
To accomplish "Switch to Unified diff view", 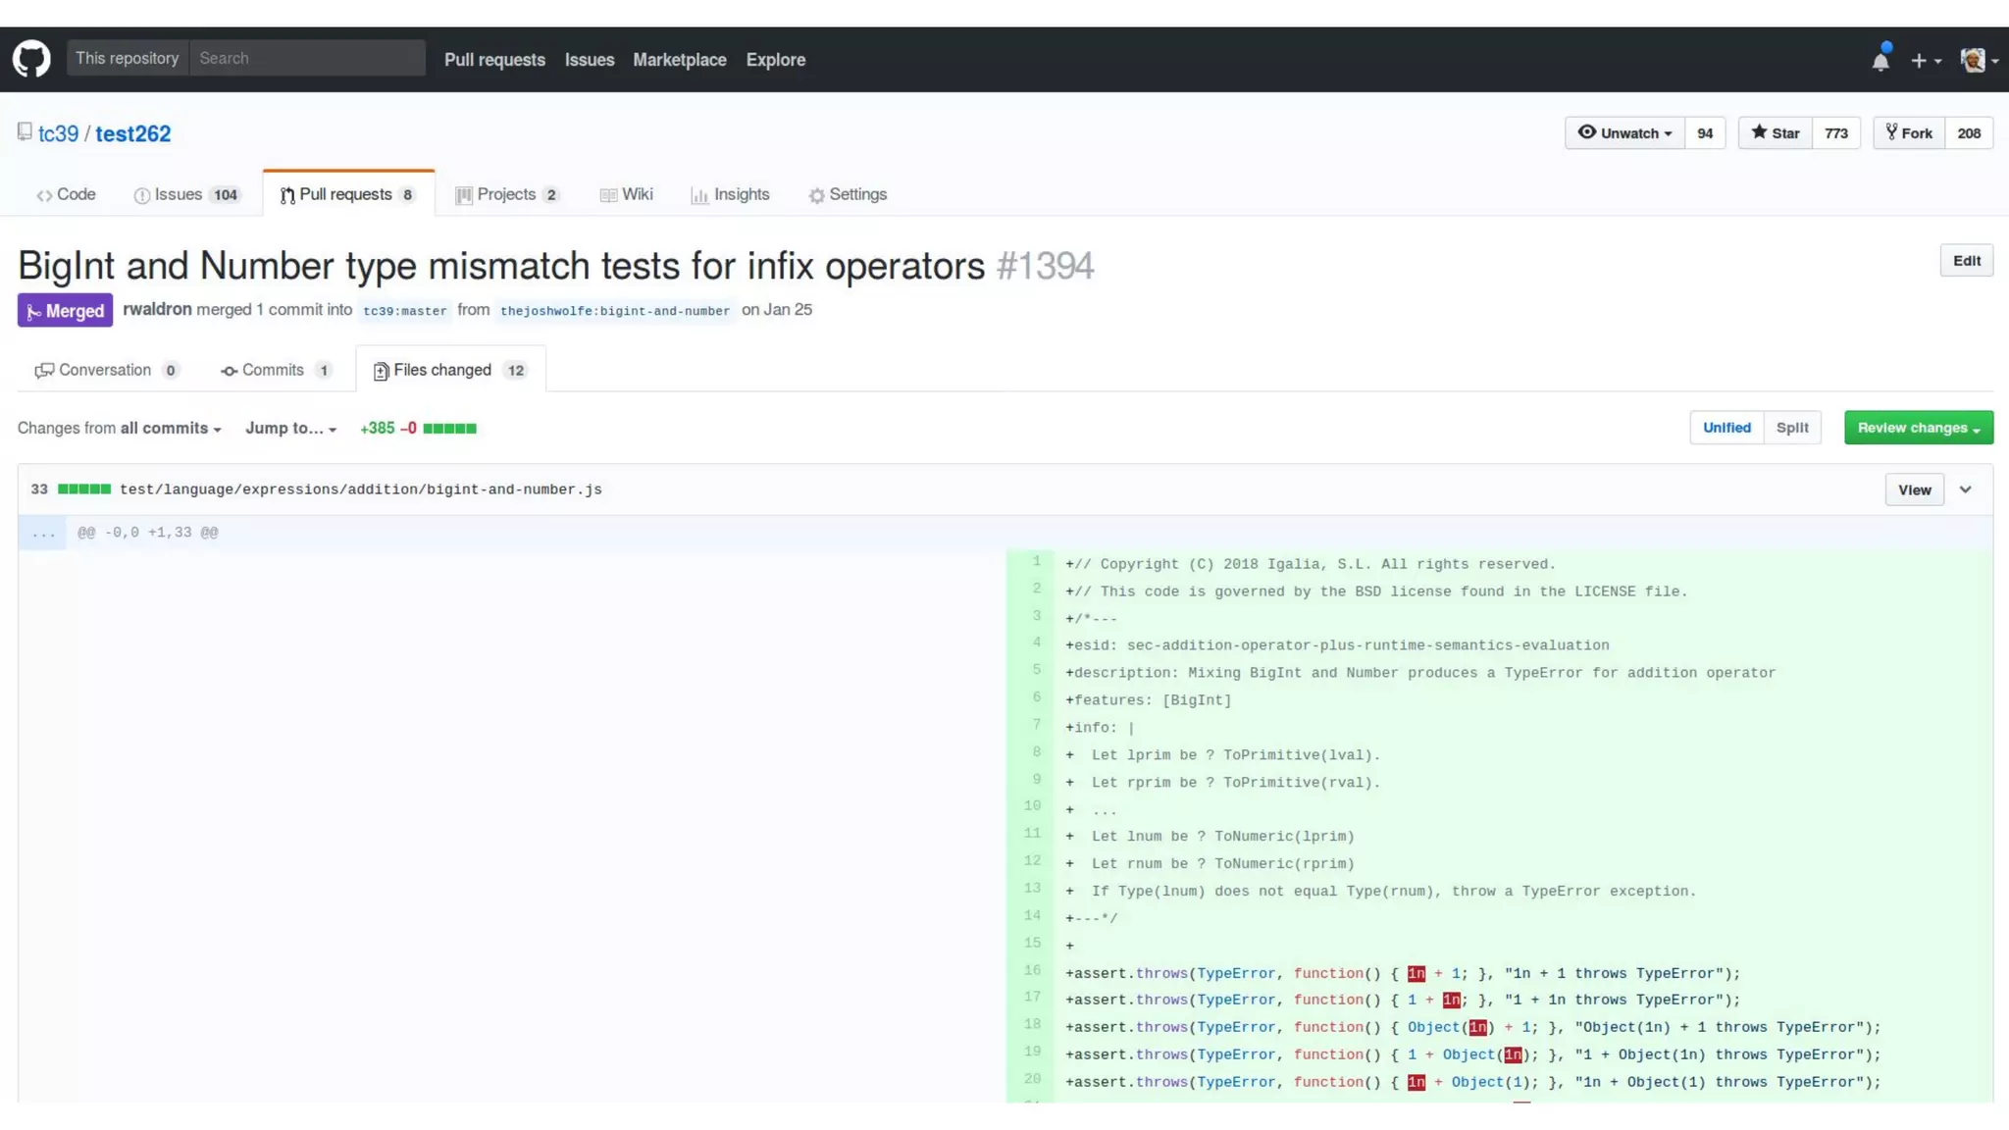I will point(1726,428).
